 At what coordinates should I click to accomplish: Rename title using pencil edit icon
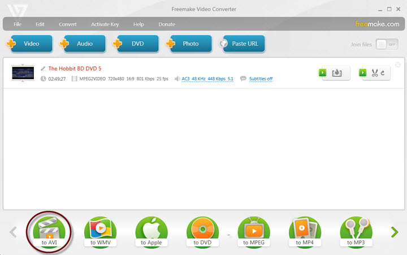tap(43, 68)
